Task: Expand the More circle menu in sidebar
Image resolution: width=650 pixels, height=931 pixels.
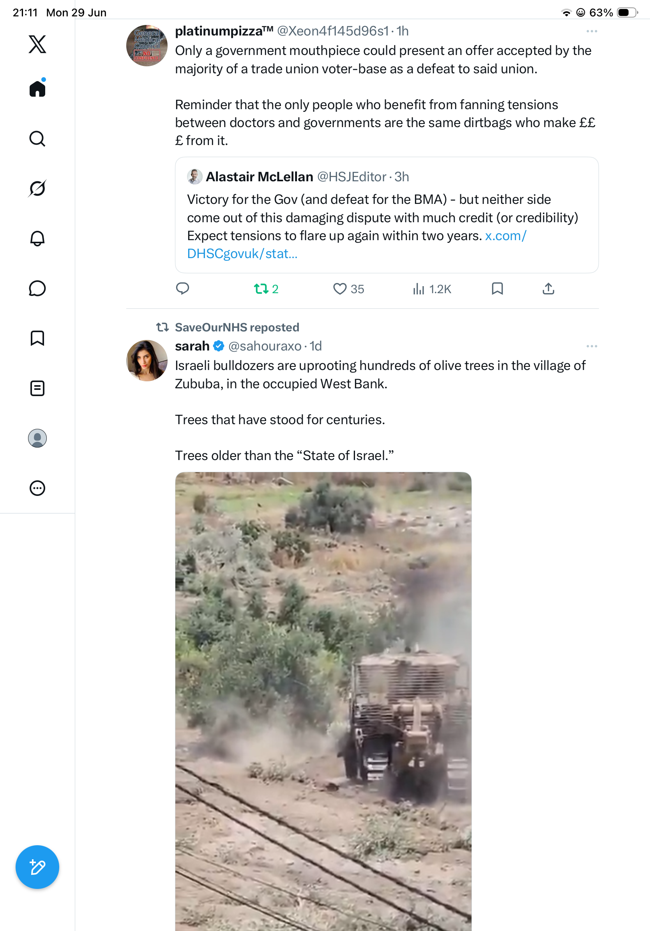Action: [x=37, y=488]
